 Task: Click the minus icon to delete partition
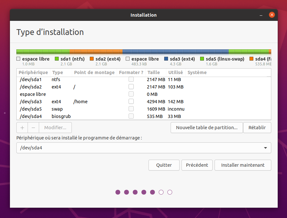pos(33,128)
